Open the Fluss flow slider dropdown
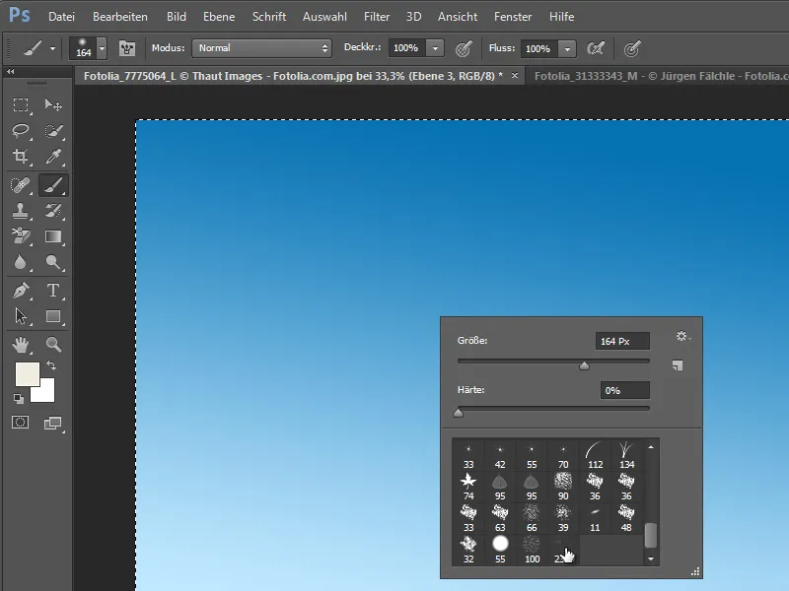The image size is (789, 591). click(568, 48)
